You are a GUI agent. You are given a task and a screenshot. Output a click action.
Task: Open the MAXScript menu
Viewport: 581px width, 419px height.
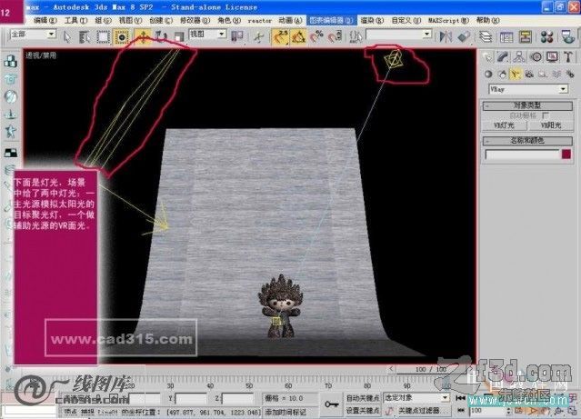[448, 20]
